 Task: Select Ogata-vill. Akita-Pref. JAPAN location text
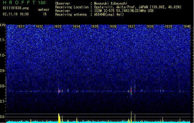coord(138,7)
